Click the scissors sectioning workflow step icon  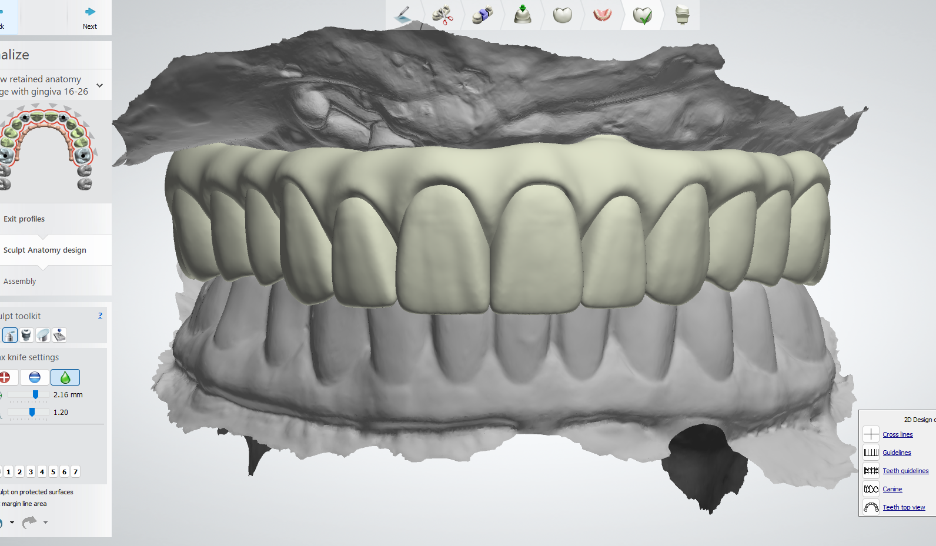click(x=442, y=15)
